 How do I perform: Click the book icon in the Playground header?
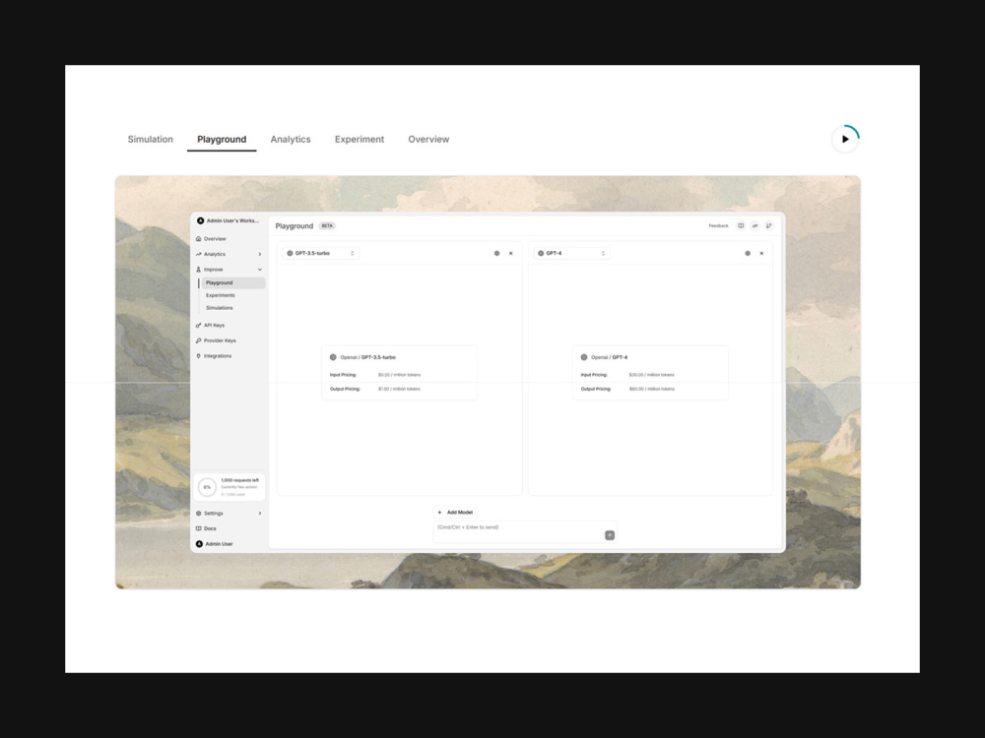click(741, 226)
